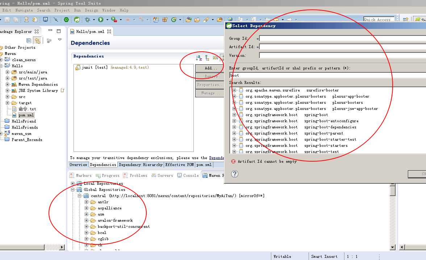Toggle Skip All Breakpoints icon

(x=56, y=20)
